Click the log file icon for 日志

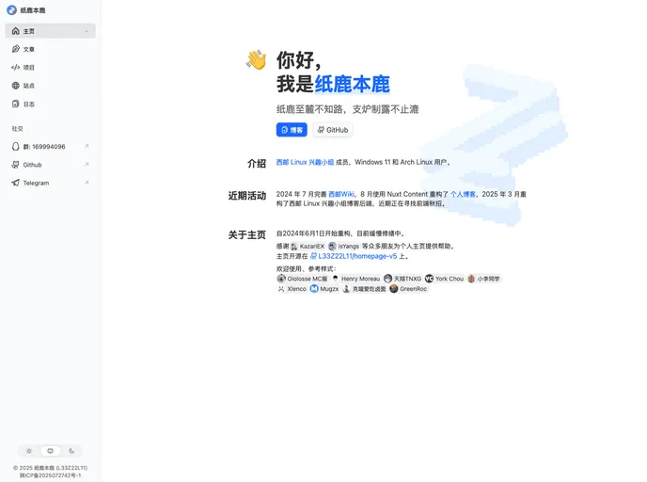(16, 104)
